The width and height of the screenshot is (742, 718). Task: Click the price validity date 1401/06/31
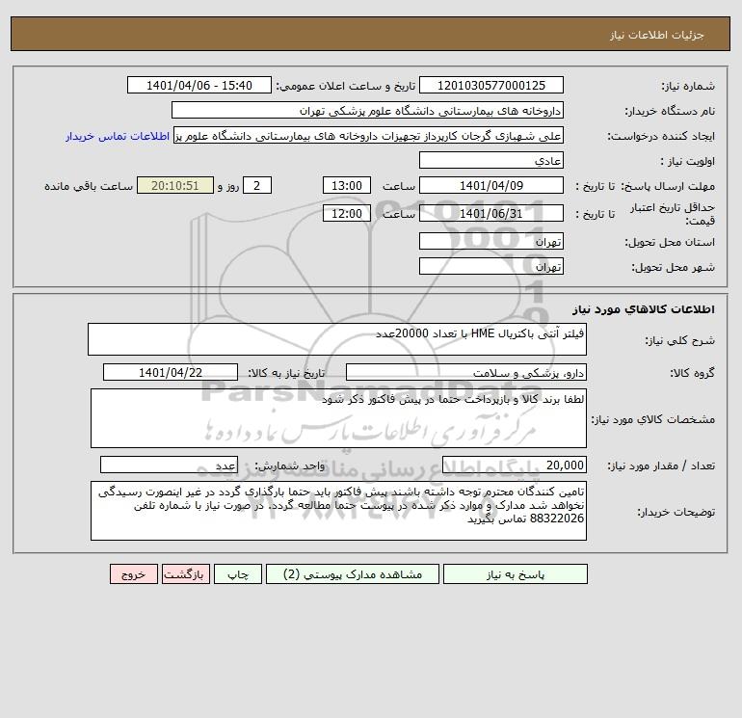(491, 213)
